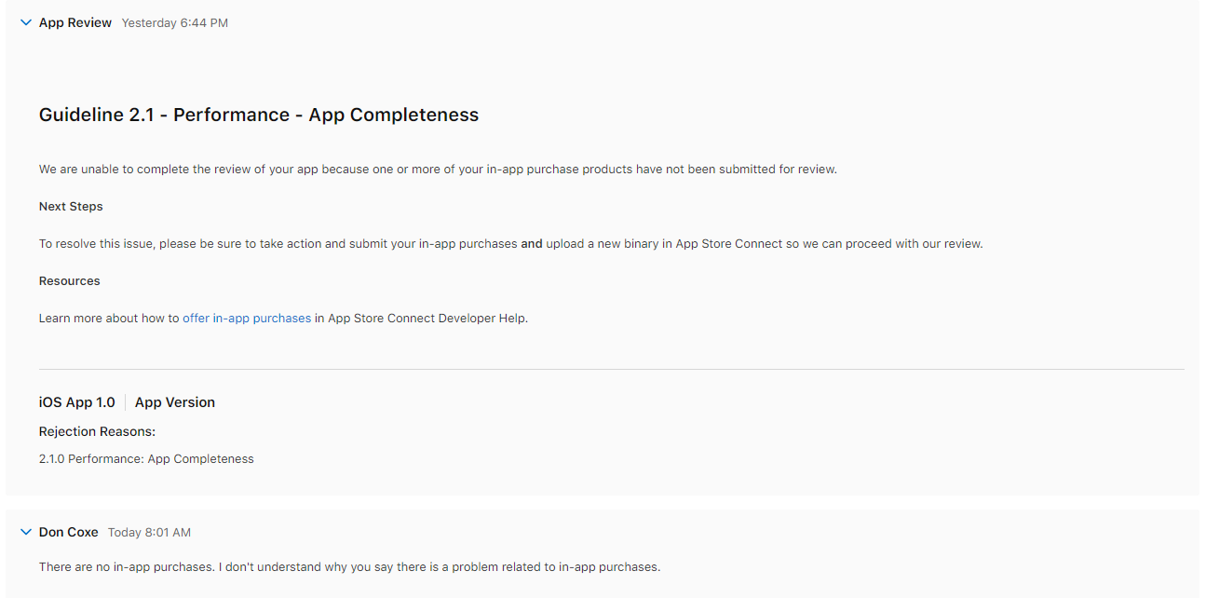
Task: Select the iOS App 1.0 label
Action: click(x=76, y=401)
